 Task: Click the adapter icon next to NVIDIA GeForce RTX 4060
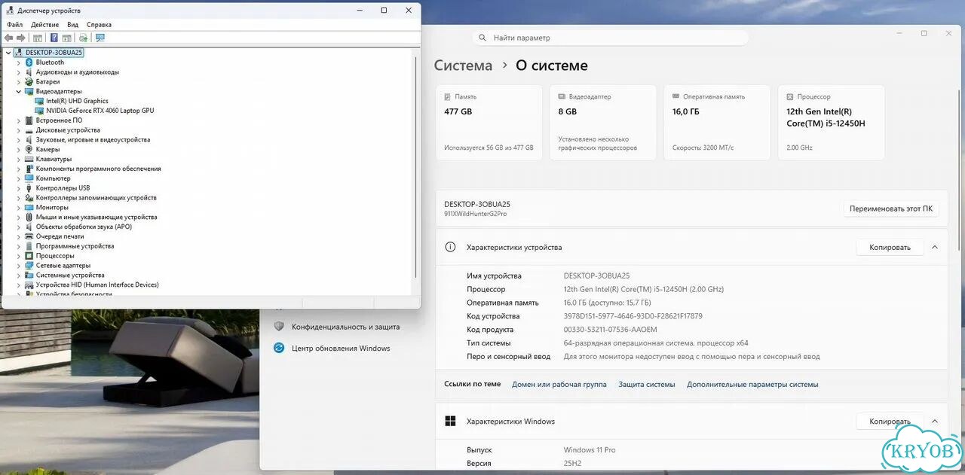[39, 111]
